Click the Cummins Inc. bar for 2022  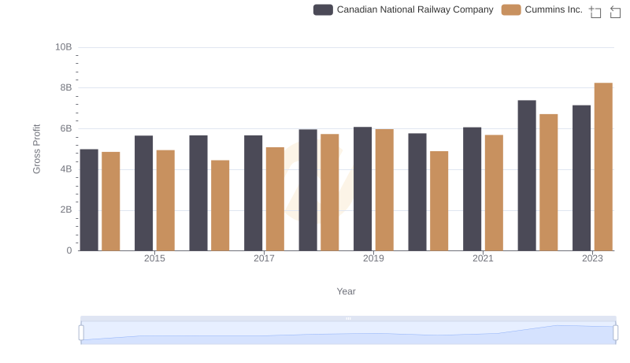549,183
